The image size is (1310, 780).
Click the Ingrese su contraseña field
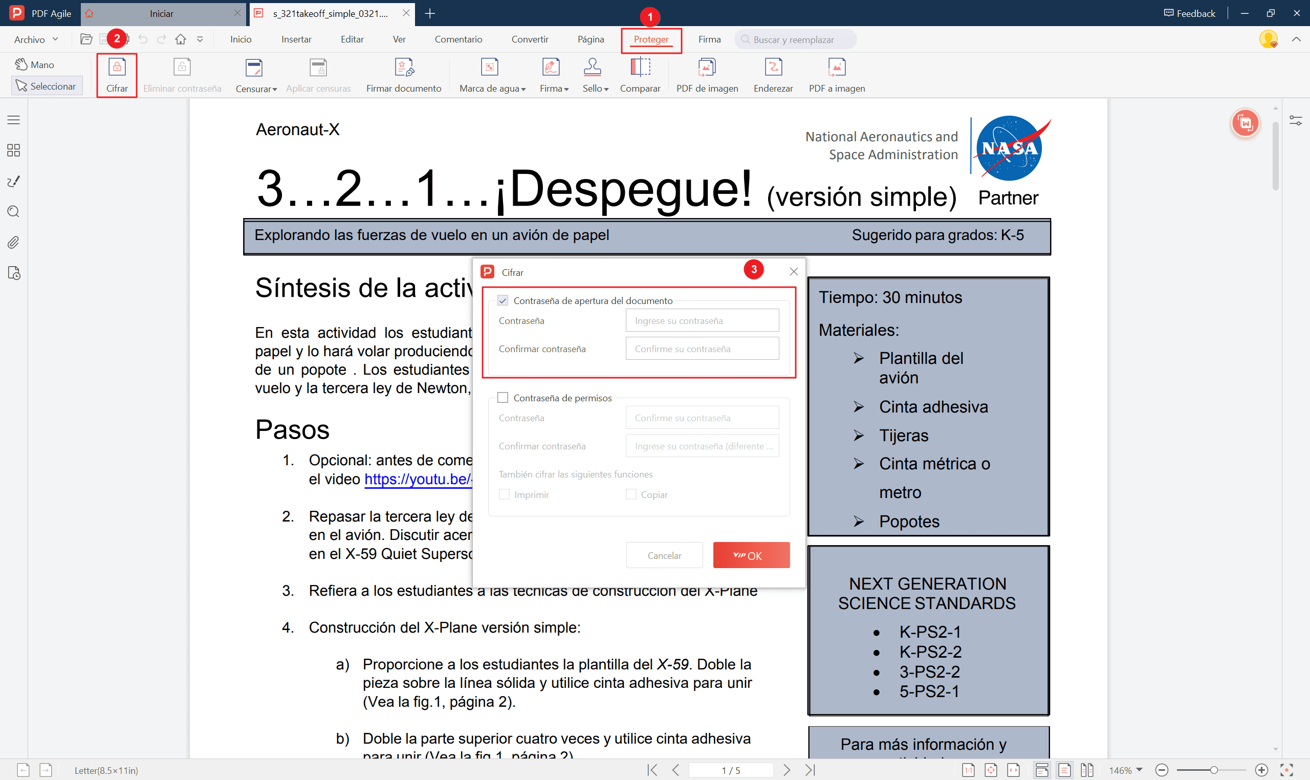click(x=702, y=320)
